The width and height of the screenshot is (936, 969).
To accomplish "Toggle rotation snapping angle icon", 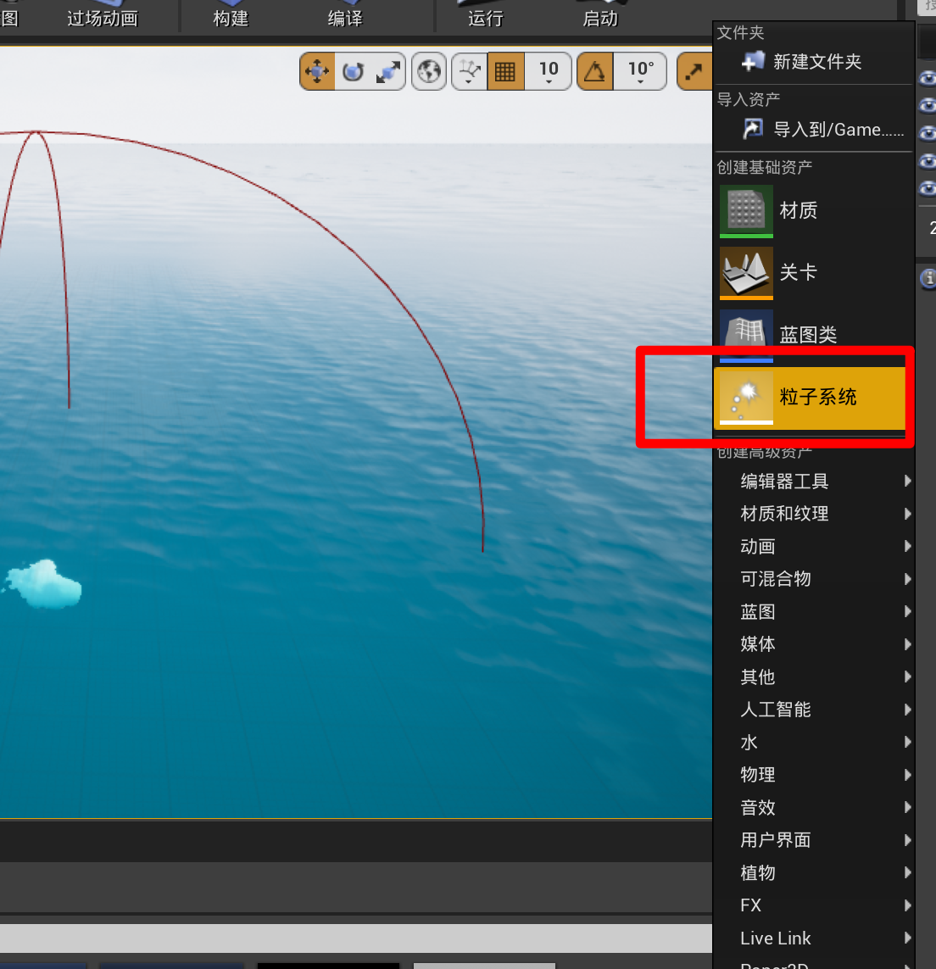I will tap(595, 72).
